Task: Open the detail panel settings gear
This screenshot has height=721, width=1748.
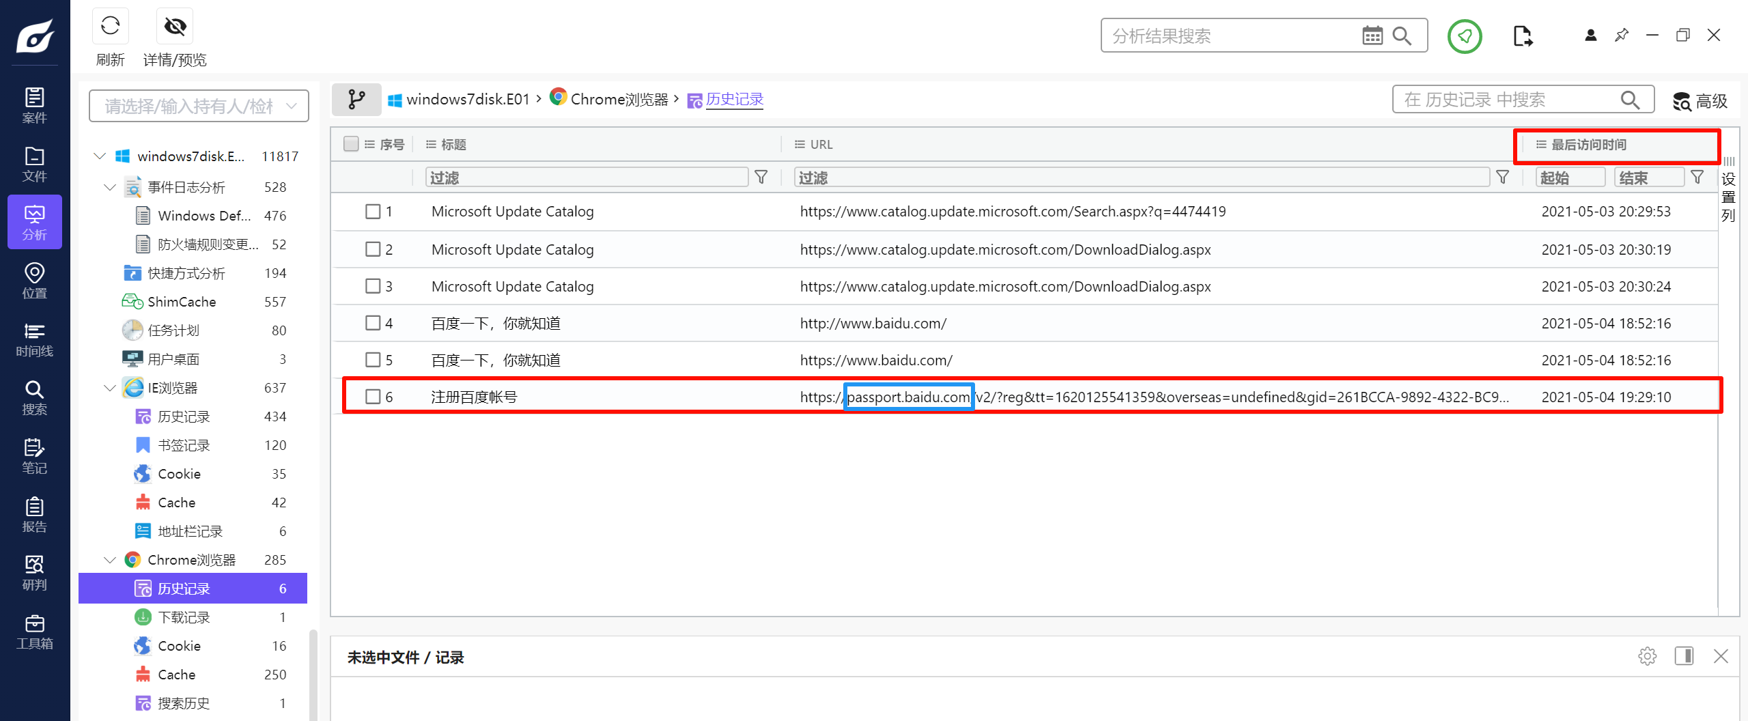Action: [1647, 656]
